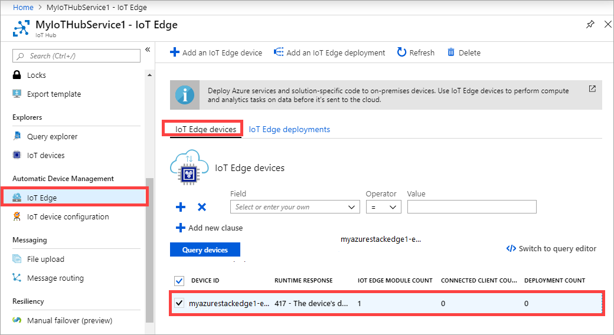The height and width of the screenshot is (335, 614).
Task: Click the filter Value input field
Action: pyautogui.click(x=471, y=207)
